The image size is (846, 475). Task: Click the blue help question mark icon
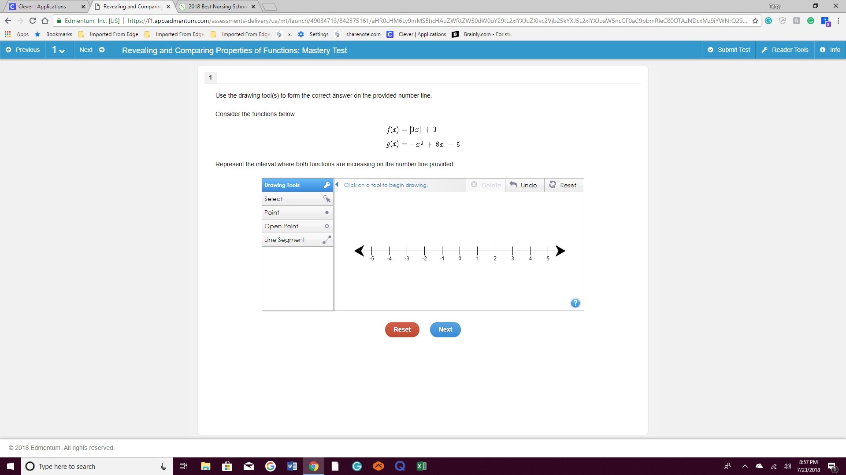pyautogui.click(x=575, y=303)
